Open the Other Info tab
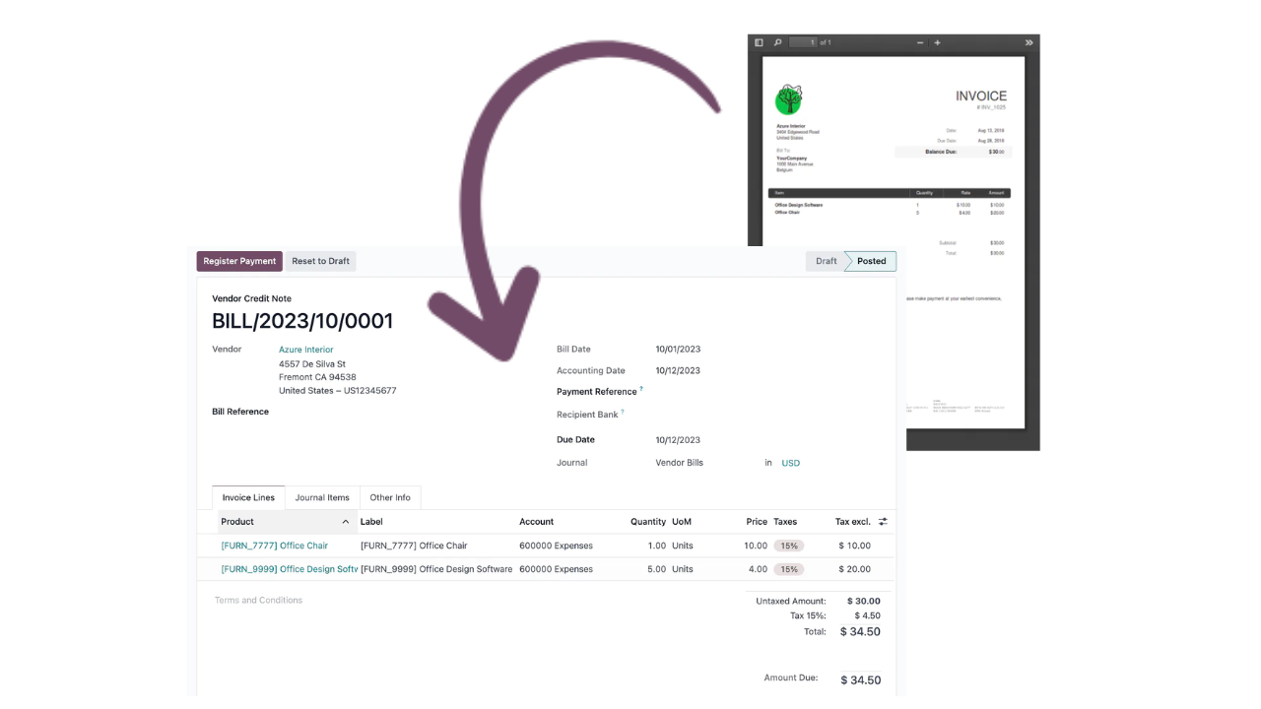 390,497
